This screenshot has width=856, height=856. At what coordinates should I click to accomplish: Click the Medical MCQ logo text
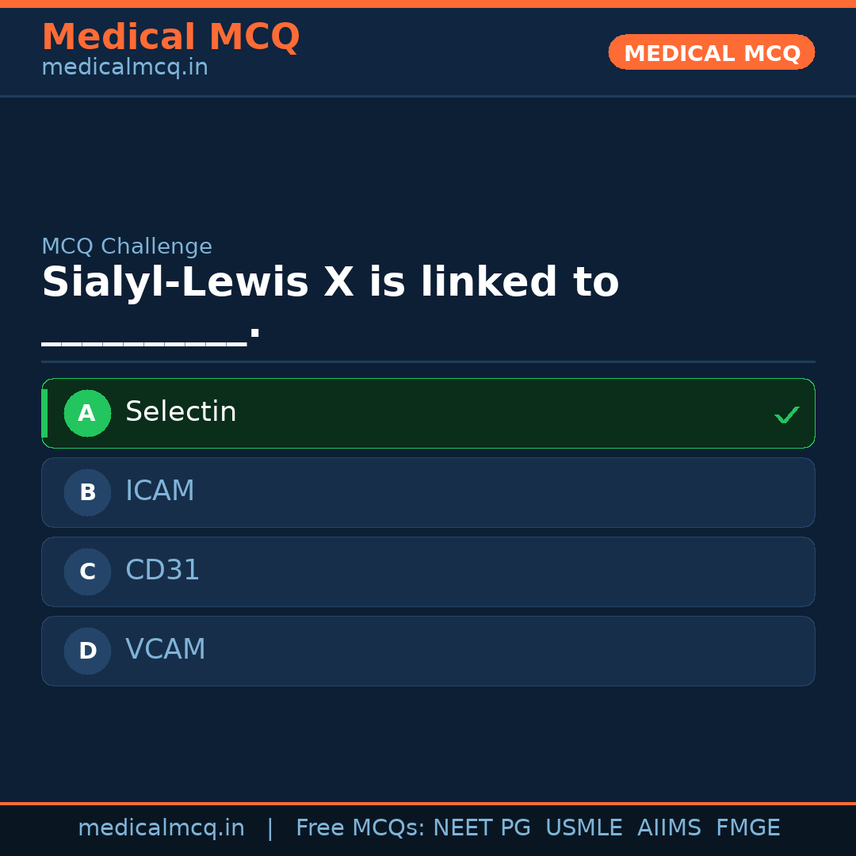(170, 36)
